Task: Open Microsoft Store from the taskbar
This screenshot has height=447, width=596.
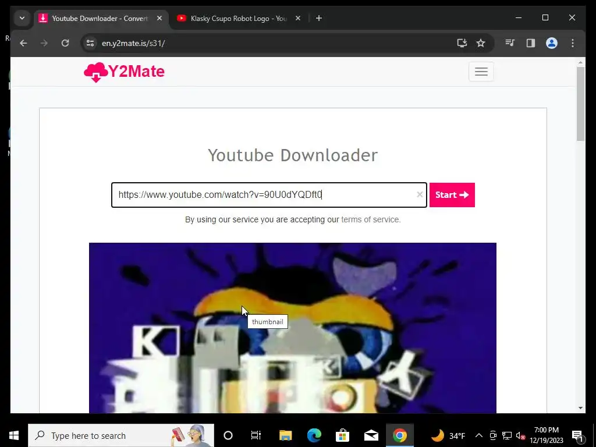Action: click(342, 435)
